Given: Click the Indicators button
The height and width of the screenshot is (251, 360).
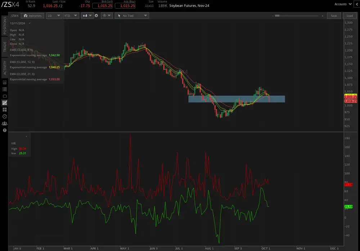Looking at the screenshot, I should tap(32, 16).
